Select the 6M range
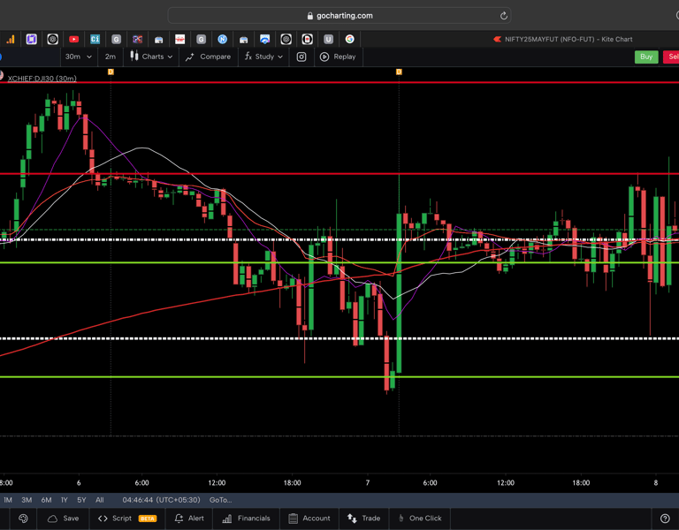679x530 pixels. [x=46, y=500]
